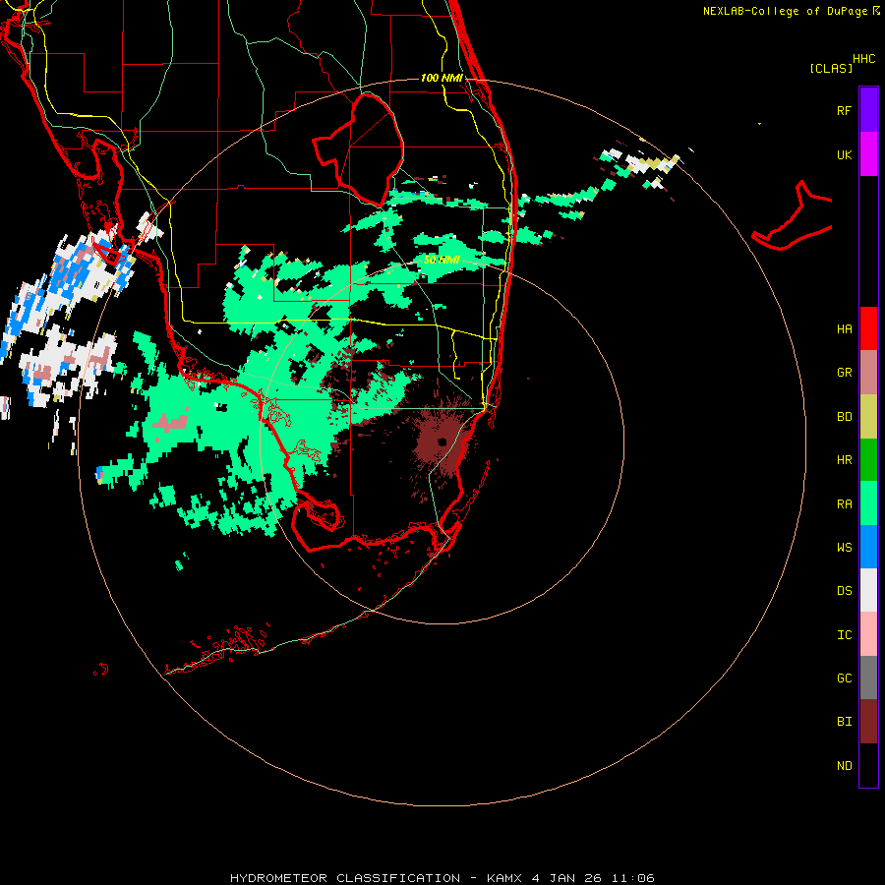
Task: Click the 'GC' legend label
Action: point(844,678)
